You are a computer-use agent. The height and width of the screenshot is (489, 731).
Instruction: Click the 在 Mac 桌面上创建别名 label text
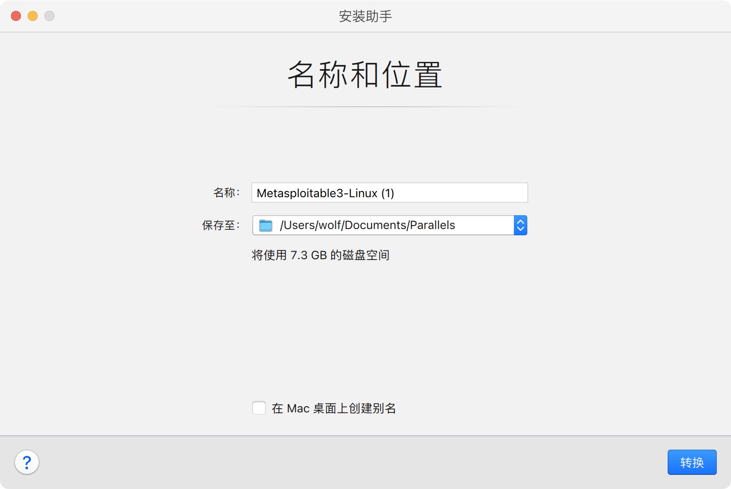coord(334,408)
